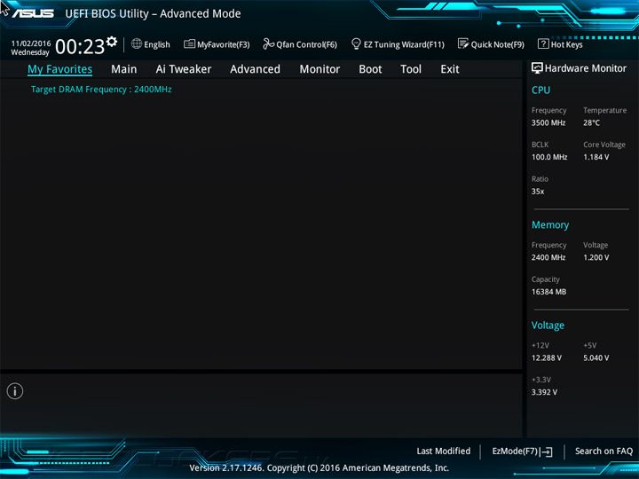Click Memory voltage value 1.200 V
This screenshot has height=479, width=639.
596,257
